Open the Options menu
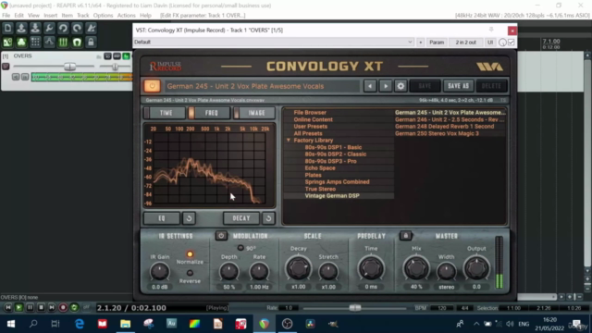 tap(103, 16)
